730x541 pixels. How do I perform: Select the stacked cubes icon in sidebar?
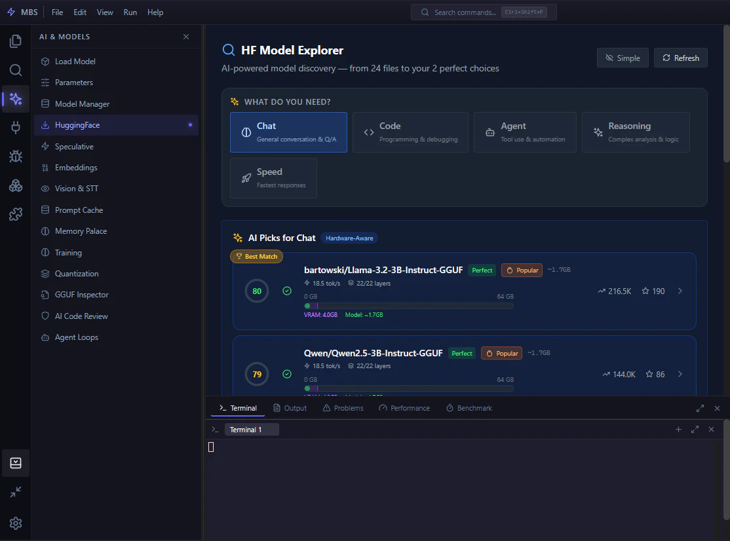point(15,185)
